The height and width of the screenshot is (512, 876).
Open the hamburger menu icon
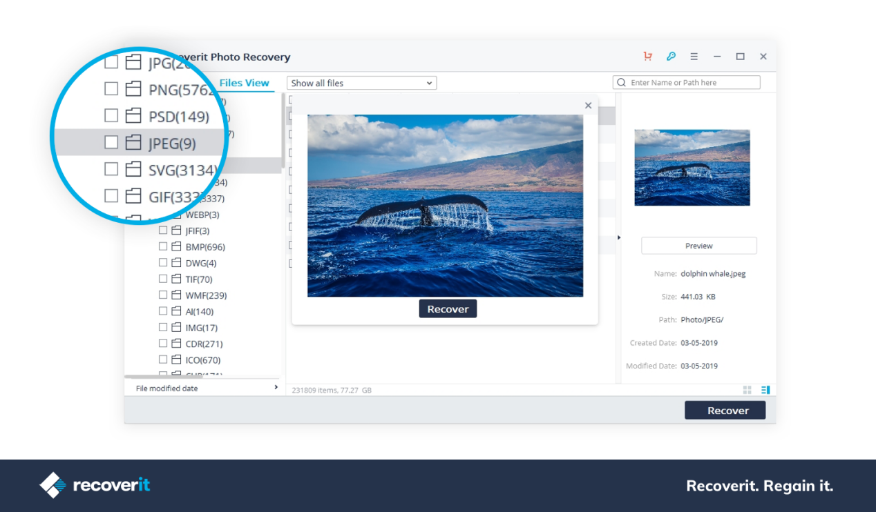694,57
